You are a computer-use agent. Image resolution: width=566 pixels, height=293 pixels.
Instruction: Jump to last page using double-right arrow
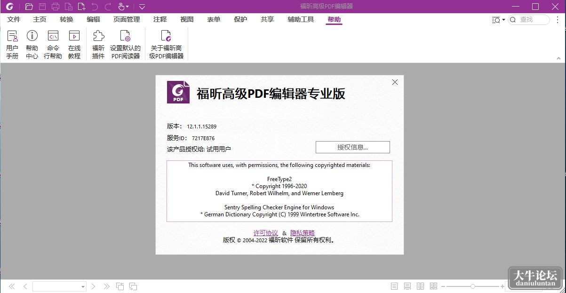(106, 286)
